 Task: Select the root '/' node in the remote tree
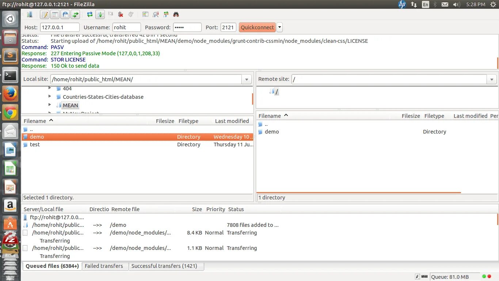pos(277,92)
